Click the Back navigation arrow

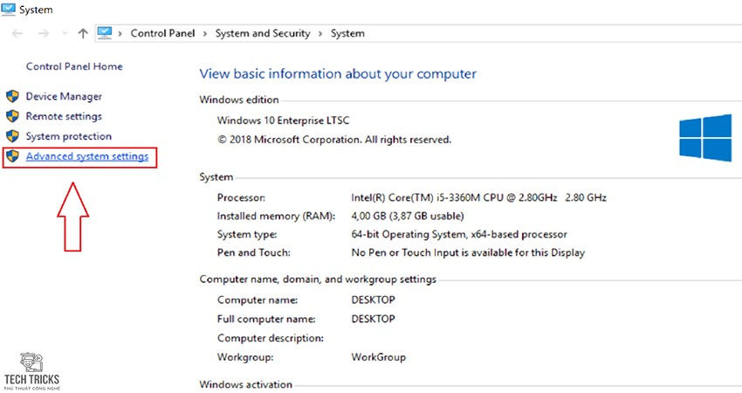point(17,33)
